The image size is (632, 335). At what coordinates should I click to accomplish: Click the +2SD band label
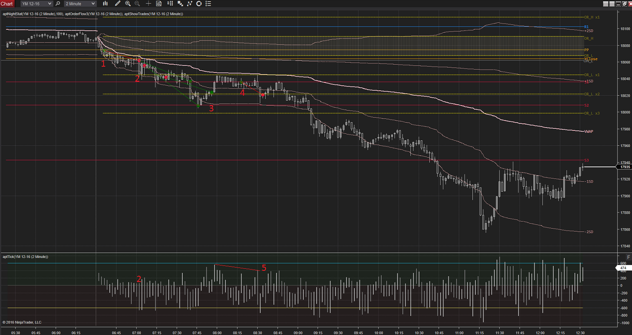tap(589, 31)
